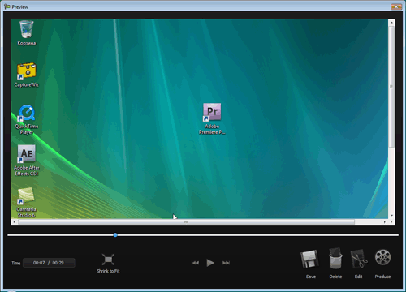Click the Edit label text

(x=359, y=277)
